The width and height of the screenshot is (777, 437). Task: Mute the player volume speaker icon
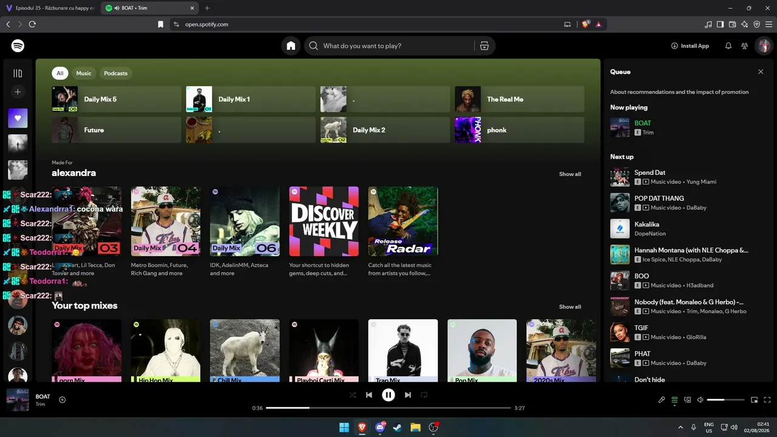point(700,400)
